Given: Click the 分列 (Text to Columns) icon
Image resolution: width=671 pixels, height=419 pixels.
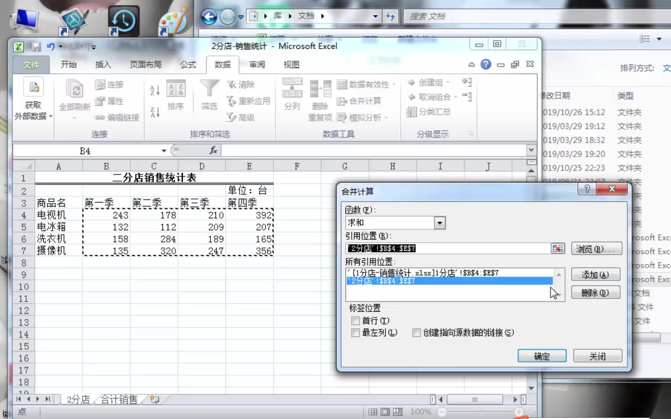Looking at the screenshot, I should point(291,95).
